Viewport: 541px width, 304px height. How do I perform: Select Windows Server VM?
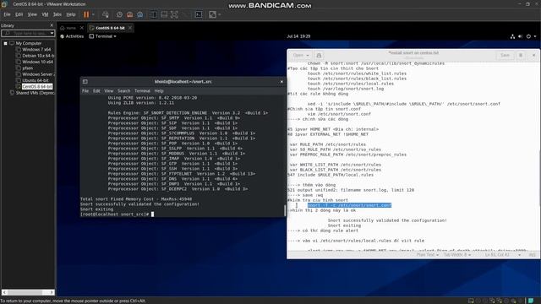pyautogui.click(x=38, y=74)
